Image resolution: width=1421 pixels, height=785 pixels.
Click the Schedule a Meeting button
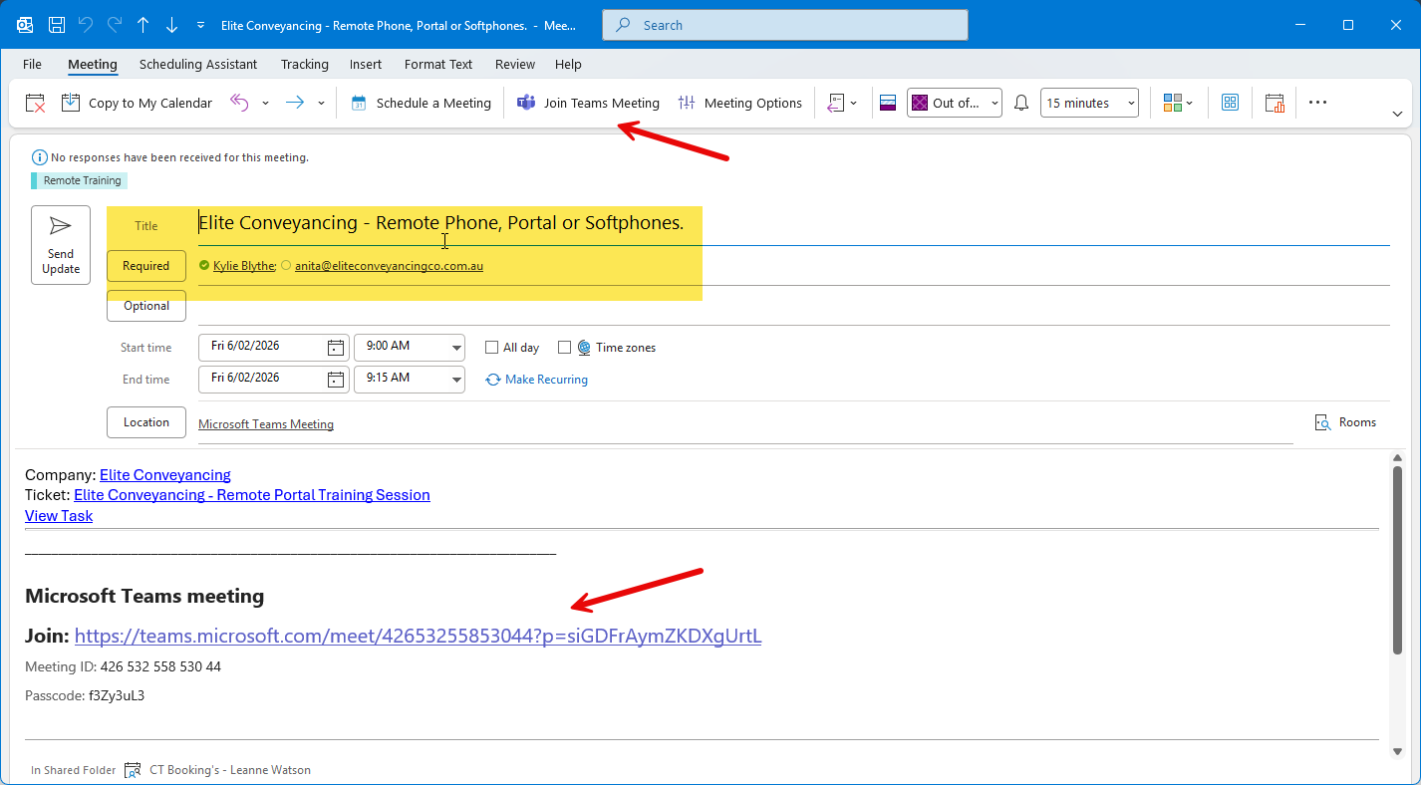421,103
